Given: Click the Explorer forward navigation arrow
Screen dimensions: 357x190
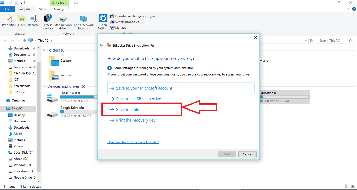Looking at the screenshot, I should point(13,41).
